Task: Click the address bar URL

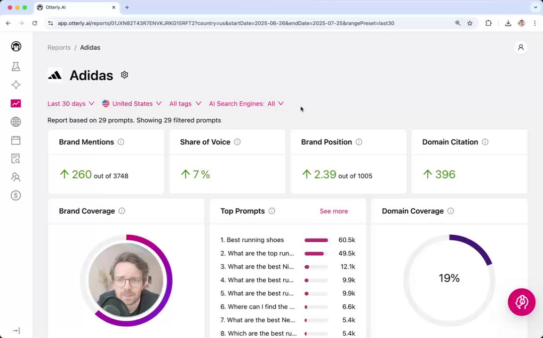Action: [226, 23]
